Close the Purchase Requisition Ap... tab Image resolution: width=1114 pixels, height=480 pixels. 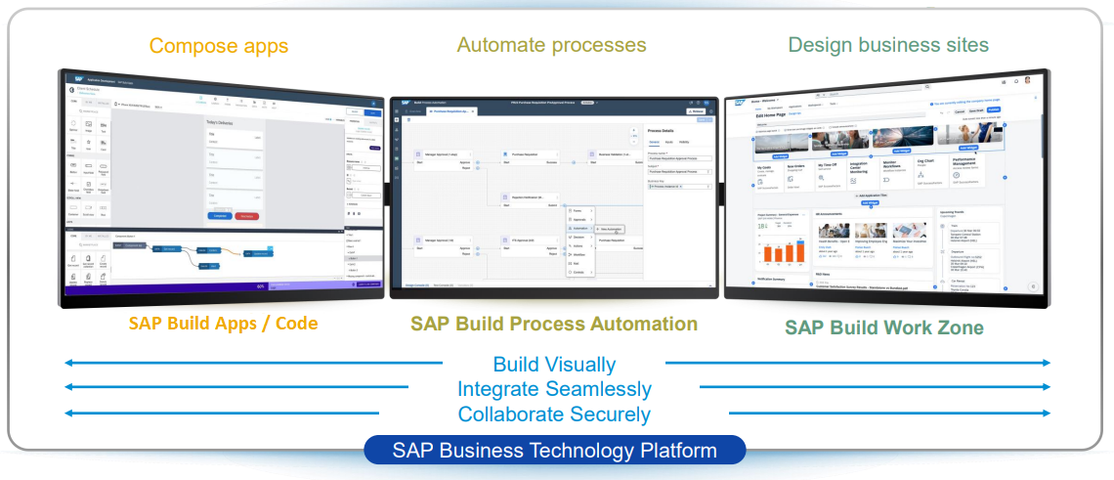472,111
